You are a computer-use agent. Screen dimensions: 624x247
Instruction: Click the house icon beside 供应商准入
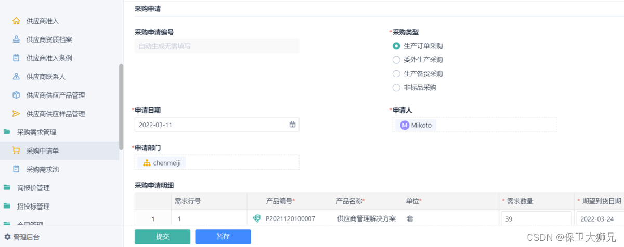coord(16,21)
